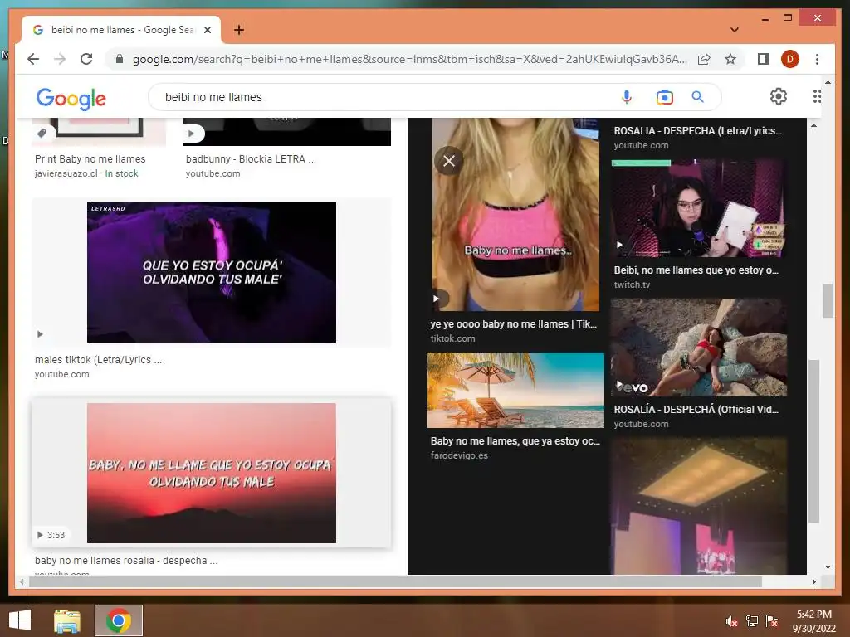
Task: Click the tiktok.com source label
Action: (452, 338)
